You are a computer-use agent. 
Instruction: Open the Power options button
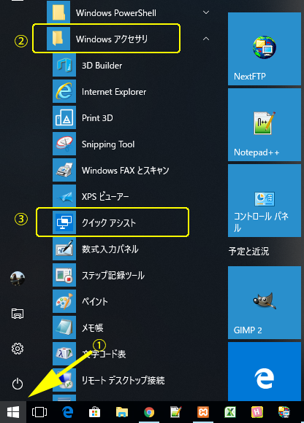[18, 384]
